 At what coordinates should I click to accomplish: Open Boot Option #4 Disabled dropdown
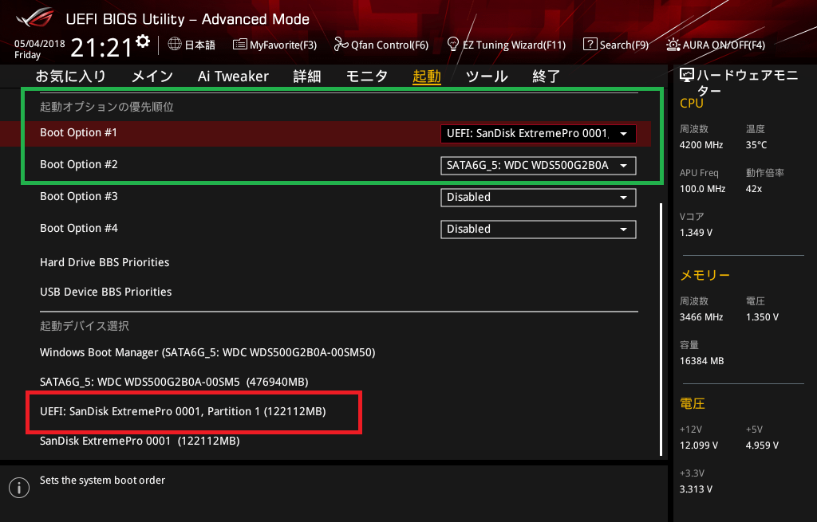click(x=539, y=229)
